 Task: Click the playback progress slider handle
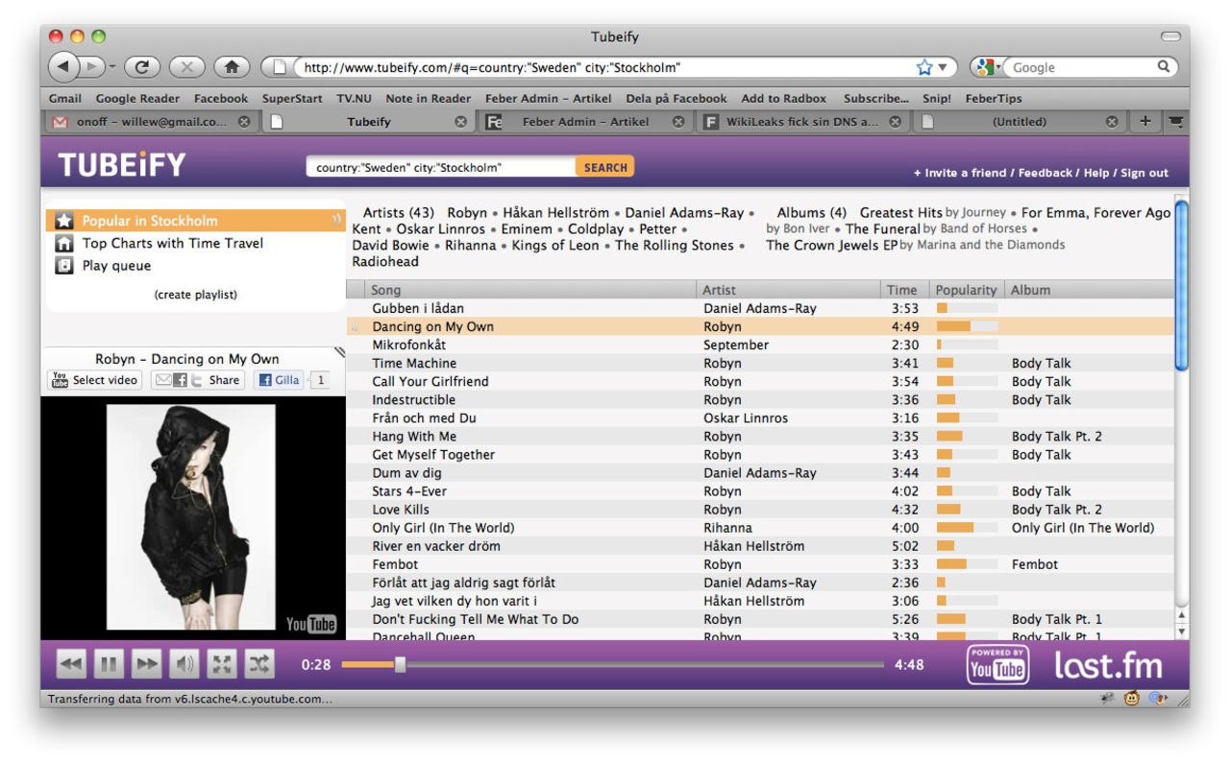coord(401,664)
